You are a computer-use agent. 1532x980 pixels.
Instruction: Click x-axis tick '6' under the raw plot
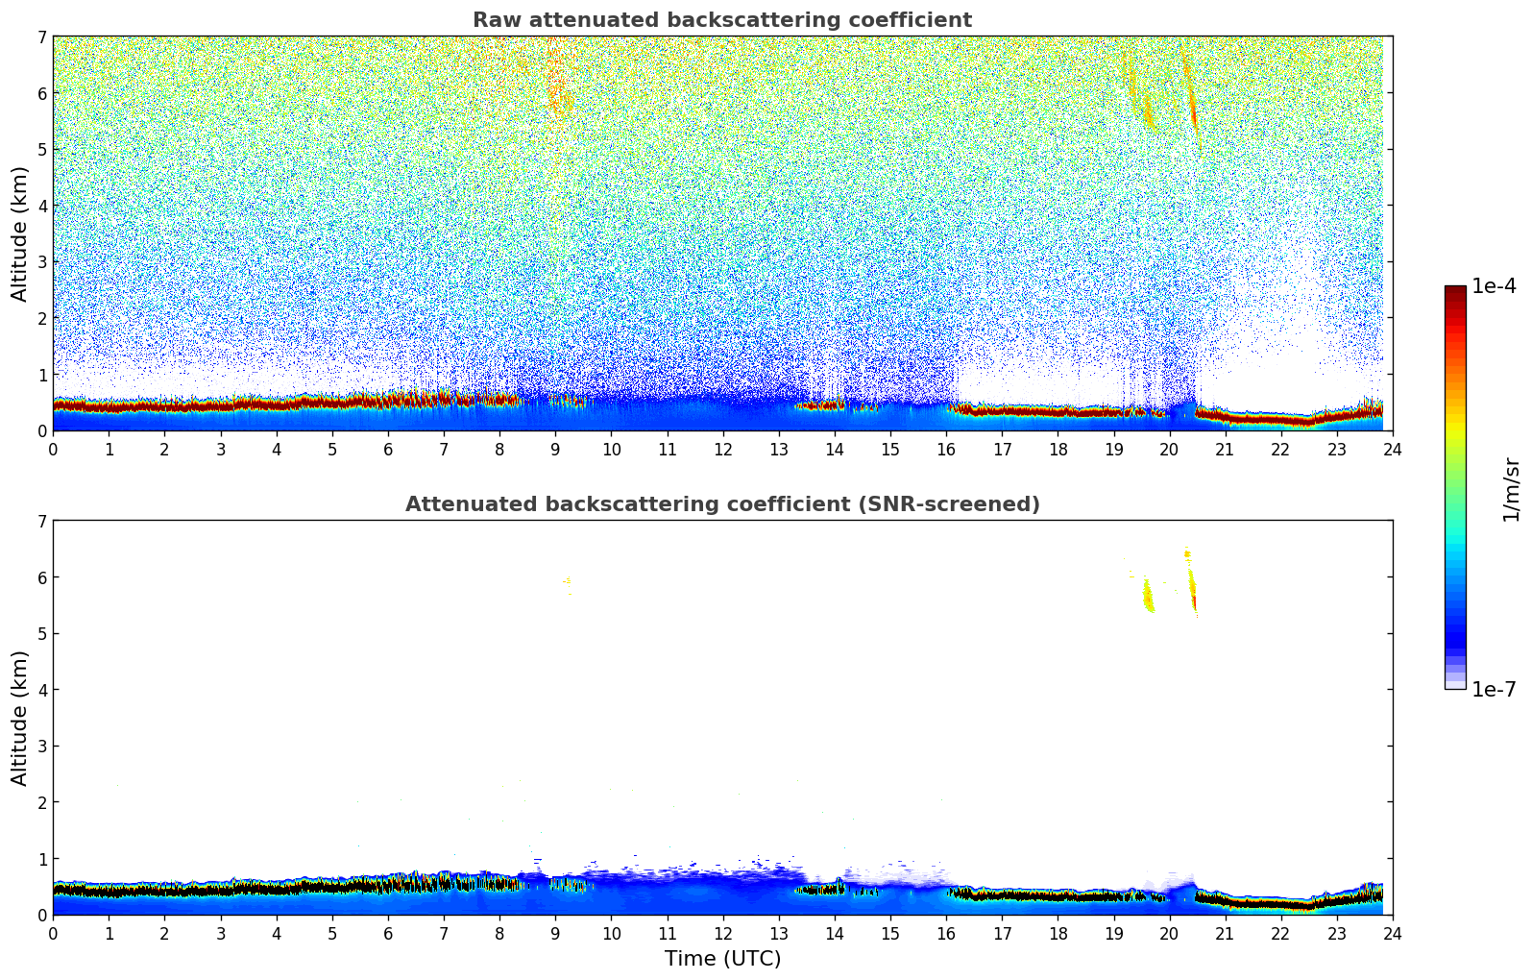click(x=388, y=449)
